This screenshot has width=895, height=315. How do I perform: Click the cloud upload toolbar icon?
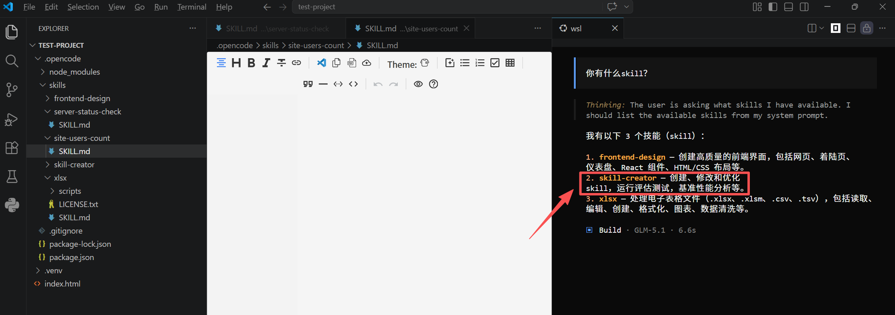click(367, 63)
